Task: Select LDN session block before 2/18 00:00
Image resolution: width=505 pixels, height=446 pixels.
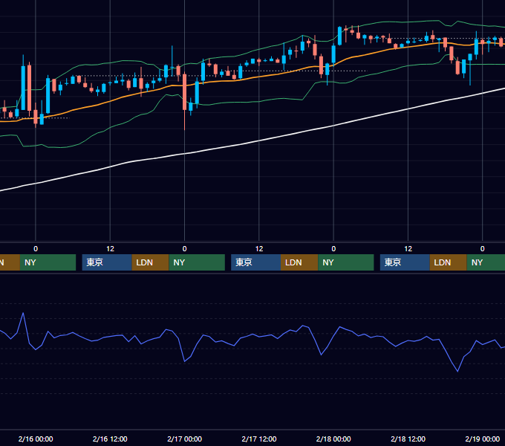Action: click(x=299, y=262)
